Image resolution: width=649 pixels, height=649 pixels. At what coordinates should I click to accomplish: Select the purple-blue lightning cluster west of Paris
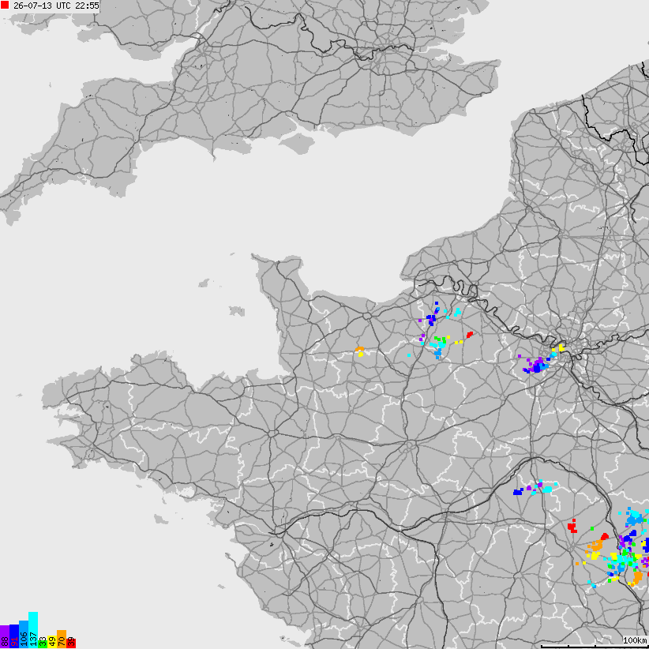coord(536,366)
